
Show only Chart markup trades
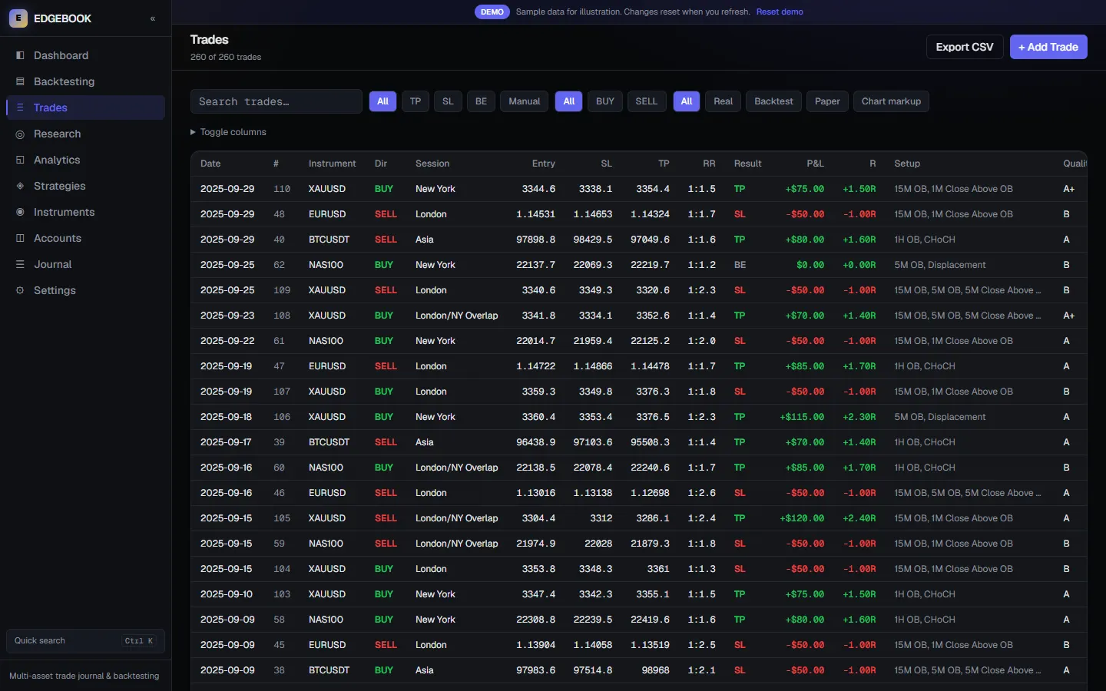click(891, 101)
